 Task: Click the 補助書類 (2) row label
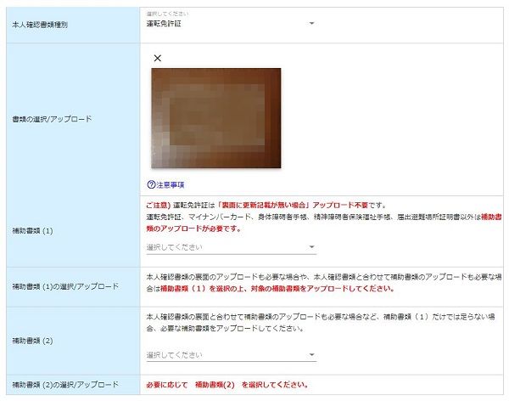[32, 341]
